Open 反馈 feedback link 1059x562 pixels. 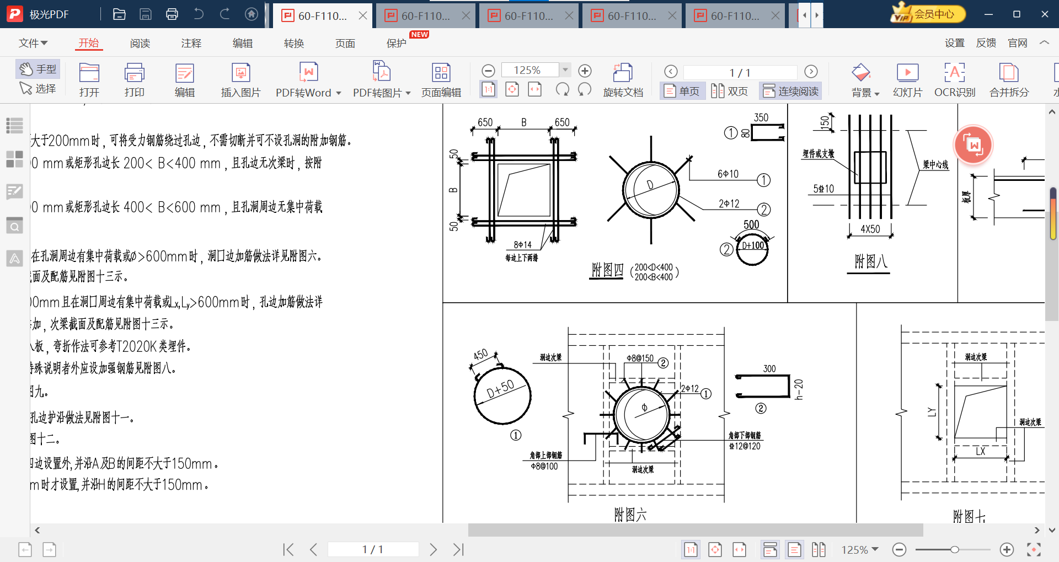[x=986, y=43]
